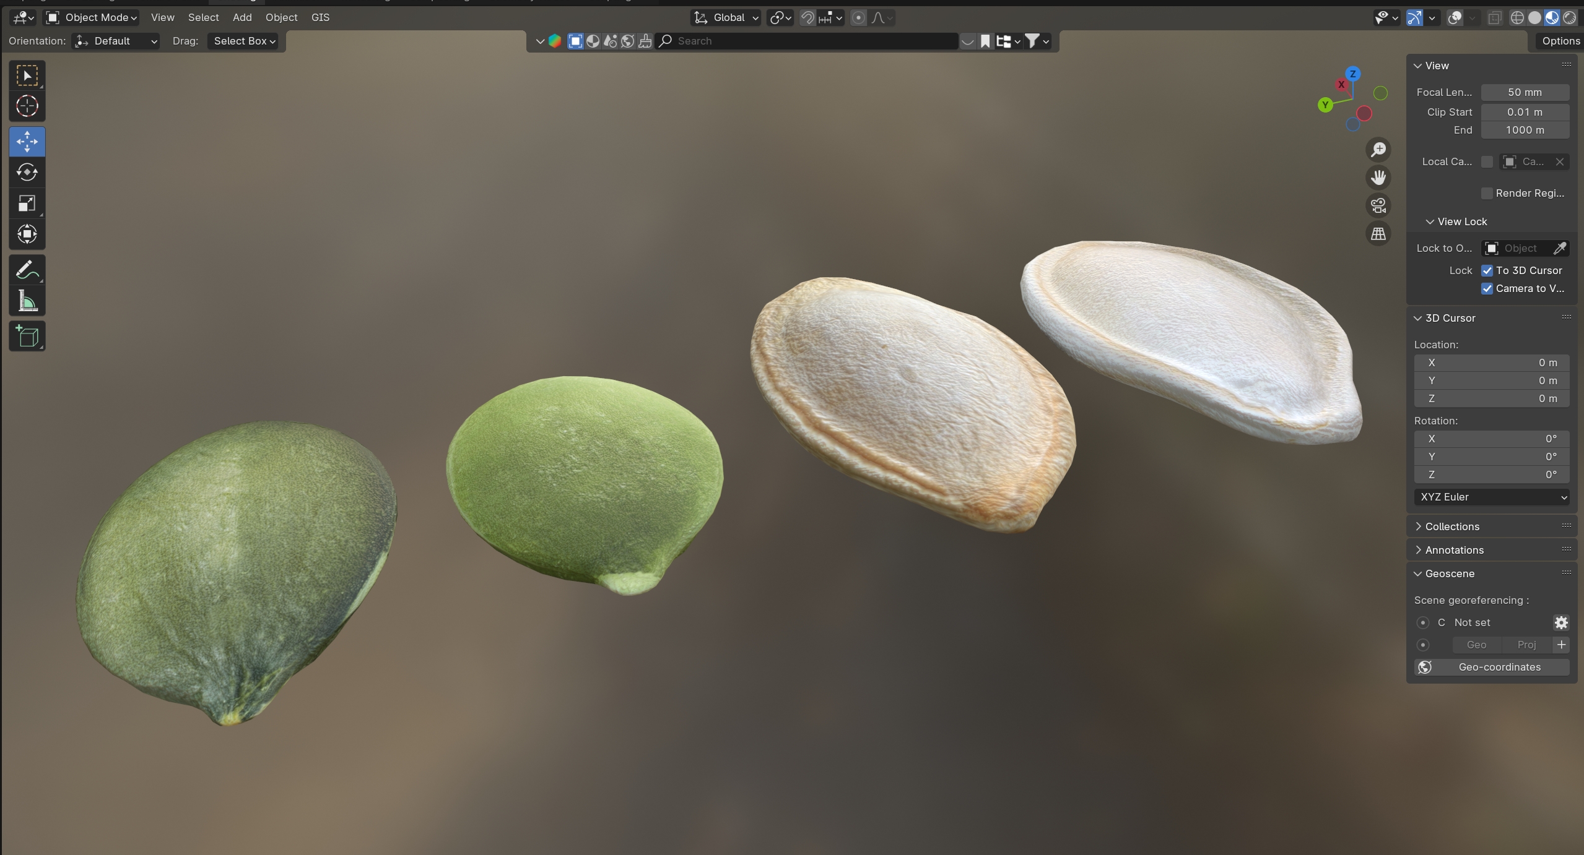This screenshot has height=855, width=1584.
Task: Click the Options button
Action: [x=1560, y=41]
